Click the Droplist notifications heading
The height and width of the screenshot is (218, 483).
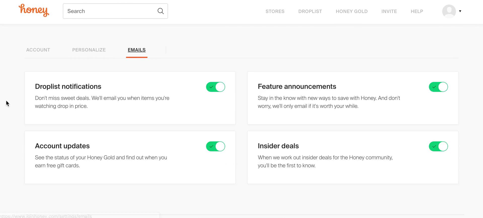[x=68, y=86]
